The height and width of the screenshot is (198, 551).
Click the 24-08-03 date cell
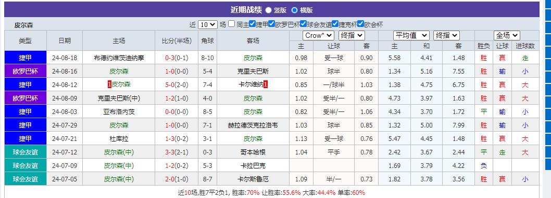pos(65,112)
